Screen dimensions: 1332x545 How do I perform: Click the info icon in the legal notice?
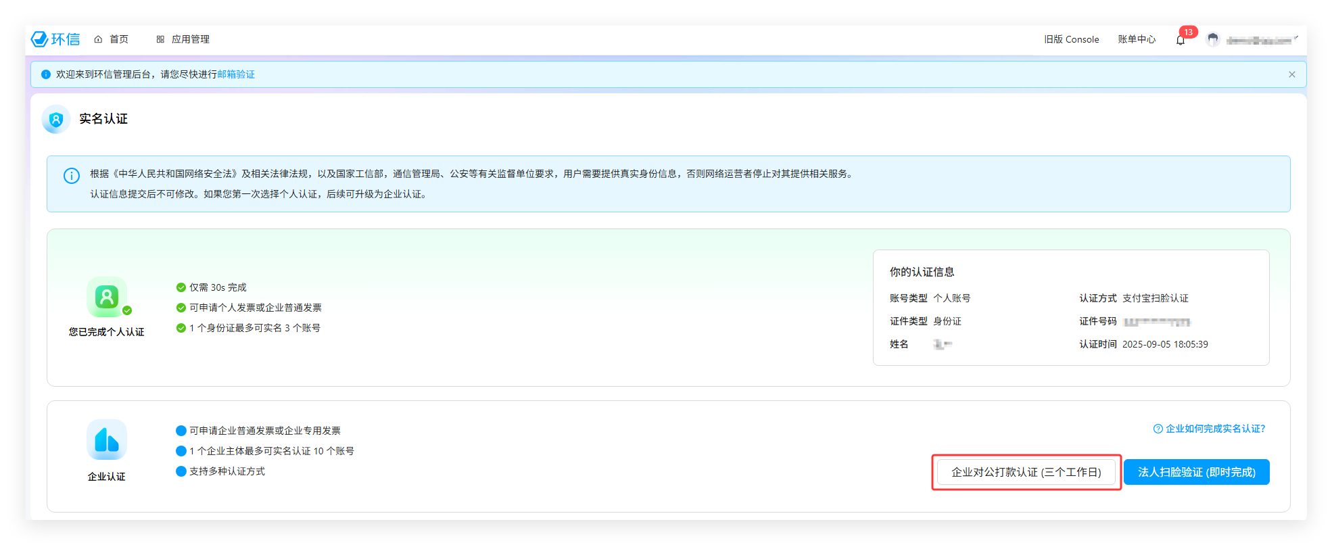72,176
